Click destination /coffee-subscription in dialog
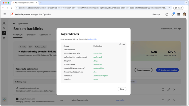This screenshot has height=106, width=189. click(x=101, y=76)
